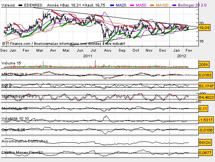Image resolution: width=215 pixels, height=162 pixels.
Task: Click the 2011 year label
Action: pos(88,56)
